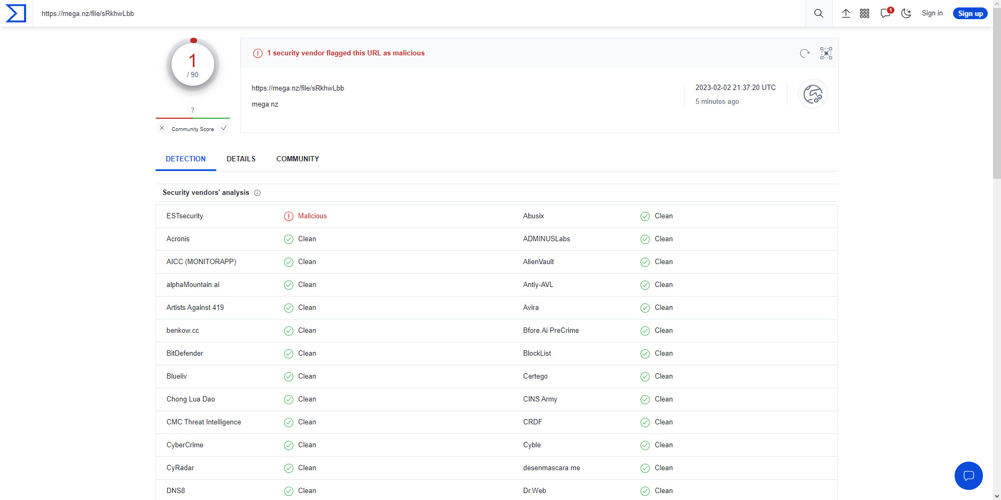
Task: Switch to the DETECTION tab
Action: [185, 159]
